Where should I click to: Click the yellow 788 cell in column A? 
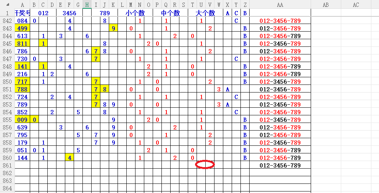(23, 89)
